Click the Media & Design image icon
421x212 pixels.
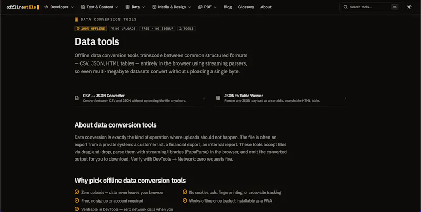point(154,7)
